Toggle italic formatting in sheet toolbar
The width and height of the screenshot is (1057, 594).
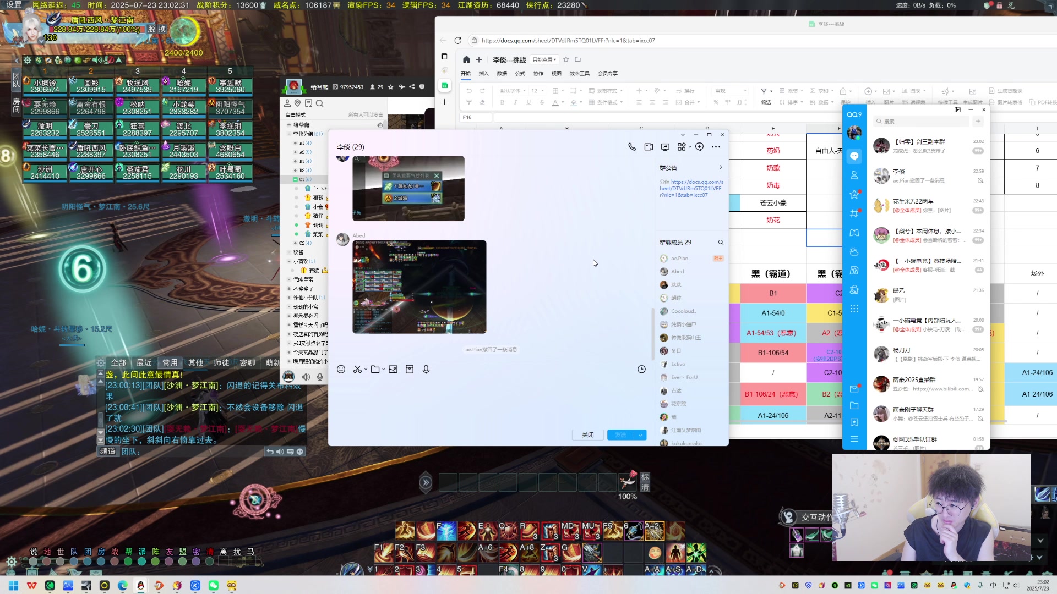point(515,102)
